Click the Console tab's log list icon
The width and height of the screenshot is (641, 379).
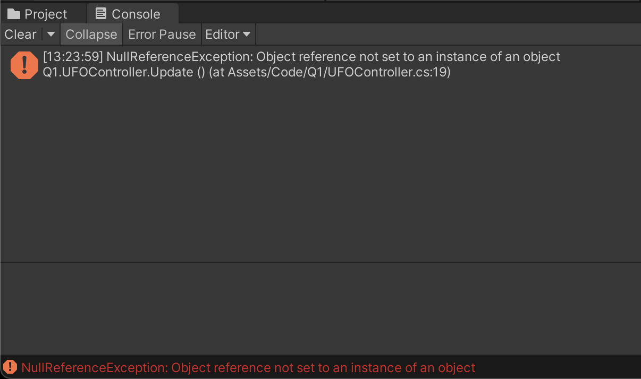101,14
